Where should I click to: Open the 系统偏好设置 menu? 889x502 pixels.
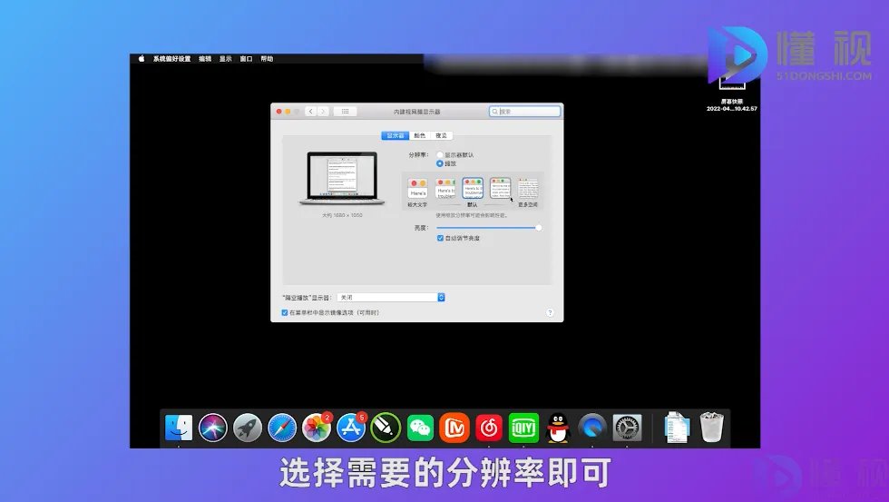click(171, 58)
